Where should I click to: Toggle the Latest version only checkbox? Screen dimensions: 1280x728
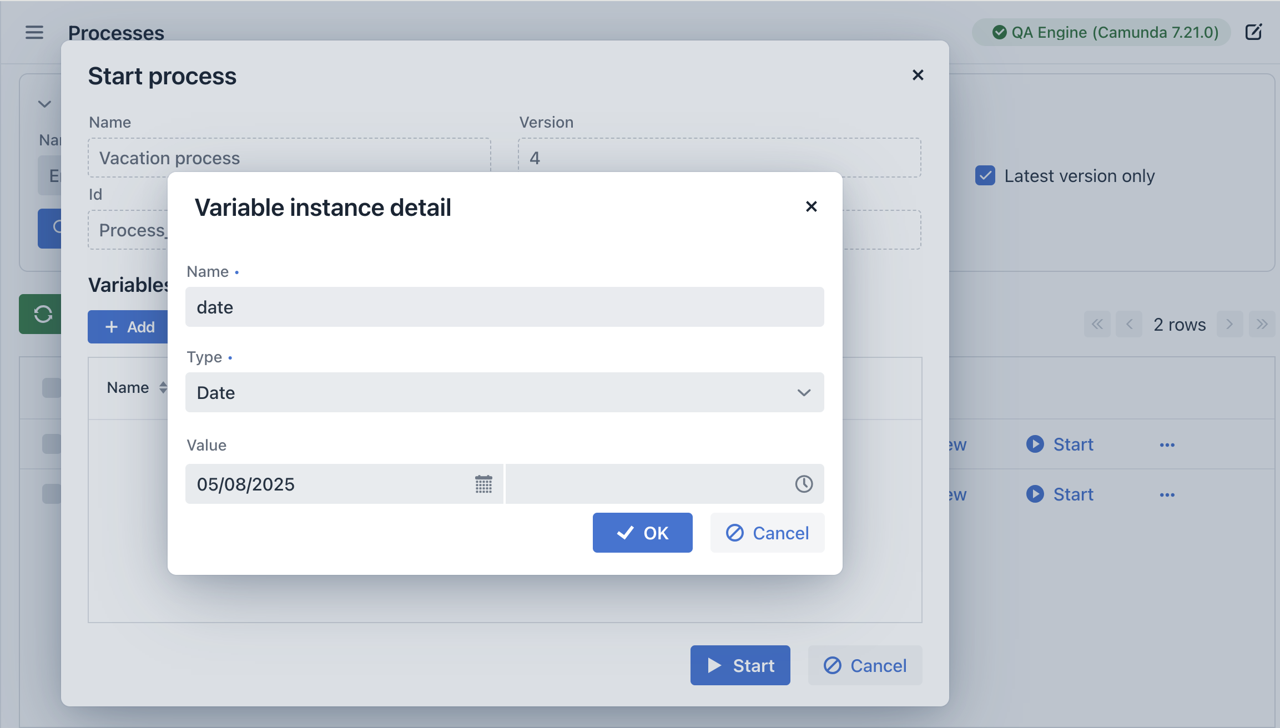tap(985, 175)
